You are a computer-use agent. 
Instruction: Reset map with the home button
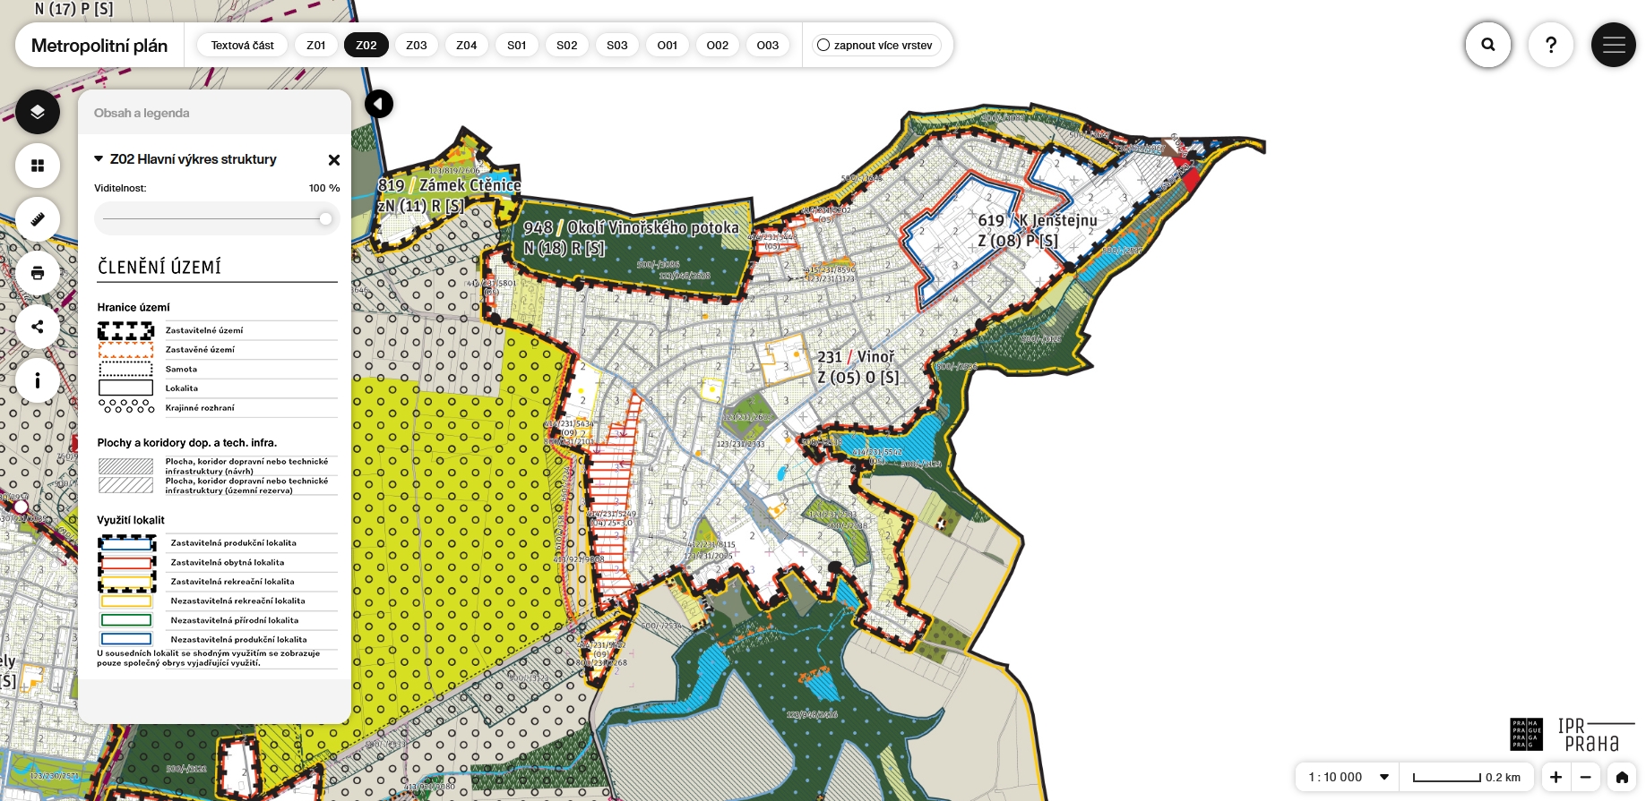(x=1622, y=777)
